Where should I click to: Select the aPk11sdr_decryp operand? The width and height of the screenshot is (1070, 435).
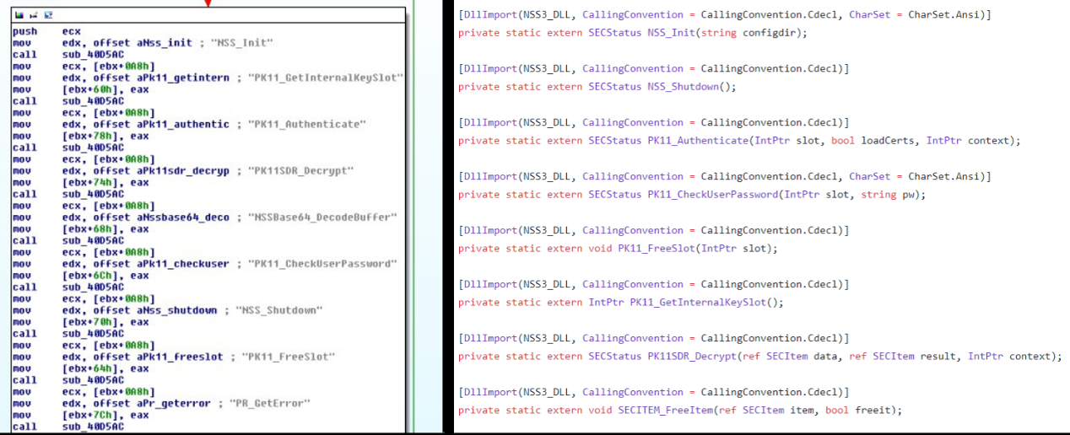coord(193,170)
